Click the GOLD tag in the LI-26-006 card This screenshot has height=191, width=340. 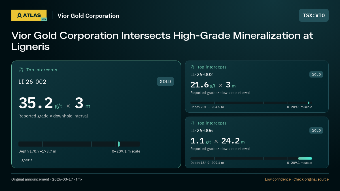coord(316,130)
